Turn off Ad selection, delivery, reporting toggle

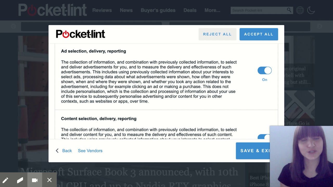pyautogui.click(x=265, y=70)
